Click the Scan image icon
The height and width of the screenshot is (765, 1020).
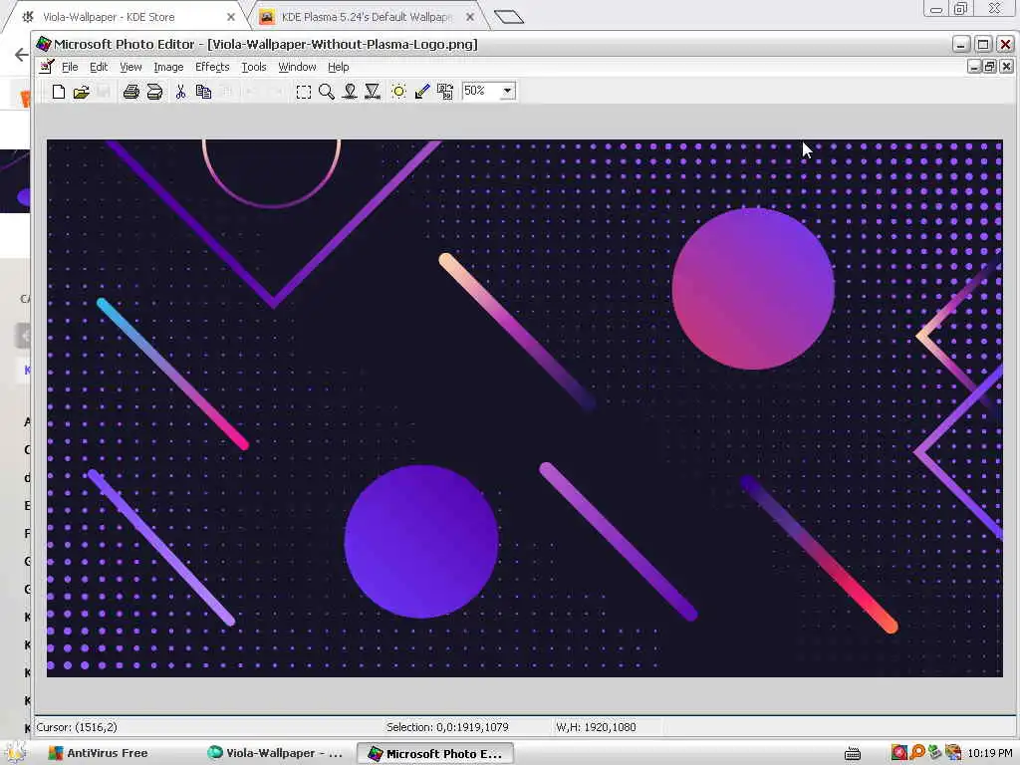pyautogui.click(x=154, y=92)
